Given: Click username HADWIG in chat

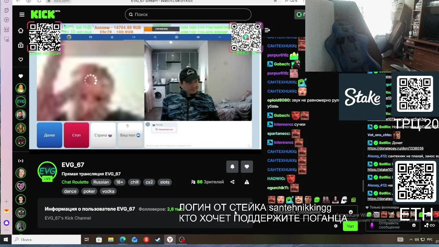Looking at the screenshot, I should [x=276, y=179].
